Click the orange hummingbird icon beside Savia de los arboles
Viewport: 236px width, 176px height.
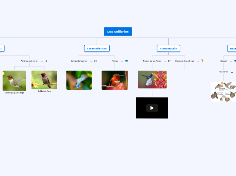[202, 61]
